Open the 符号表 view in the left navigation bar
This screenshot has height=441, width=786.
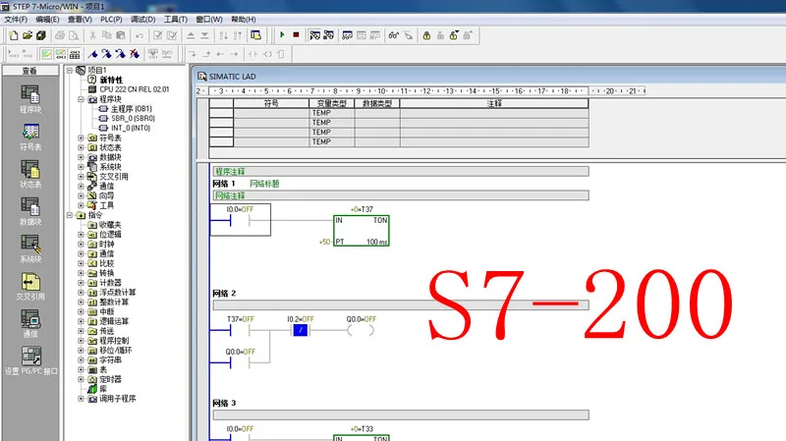[30, 137]
